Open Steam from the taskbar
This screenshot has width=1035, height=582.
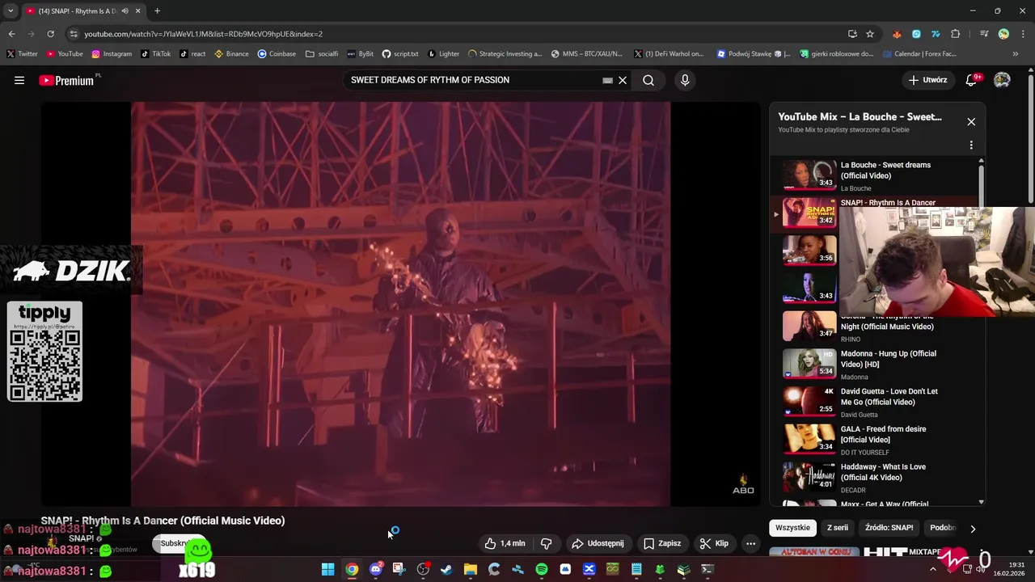(446, 569)
